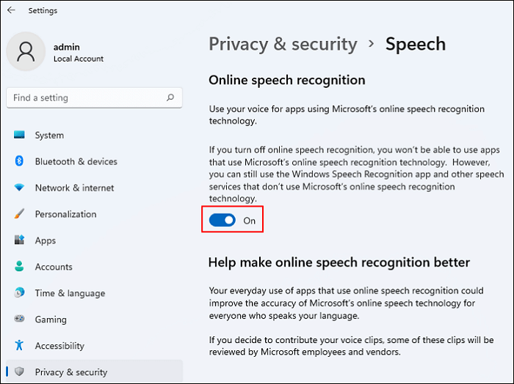Click the Privacy & security shield icon
514x384 pixels.
20,372
